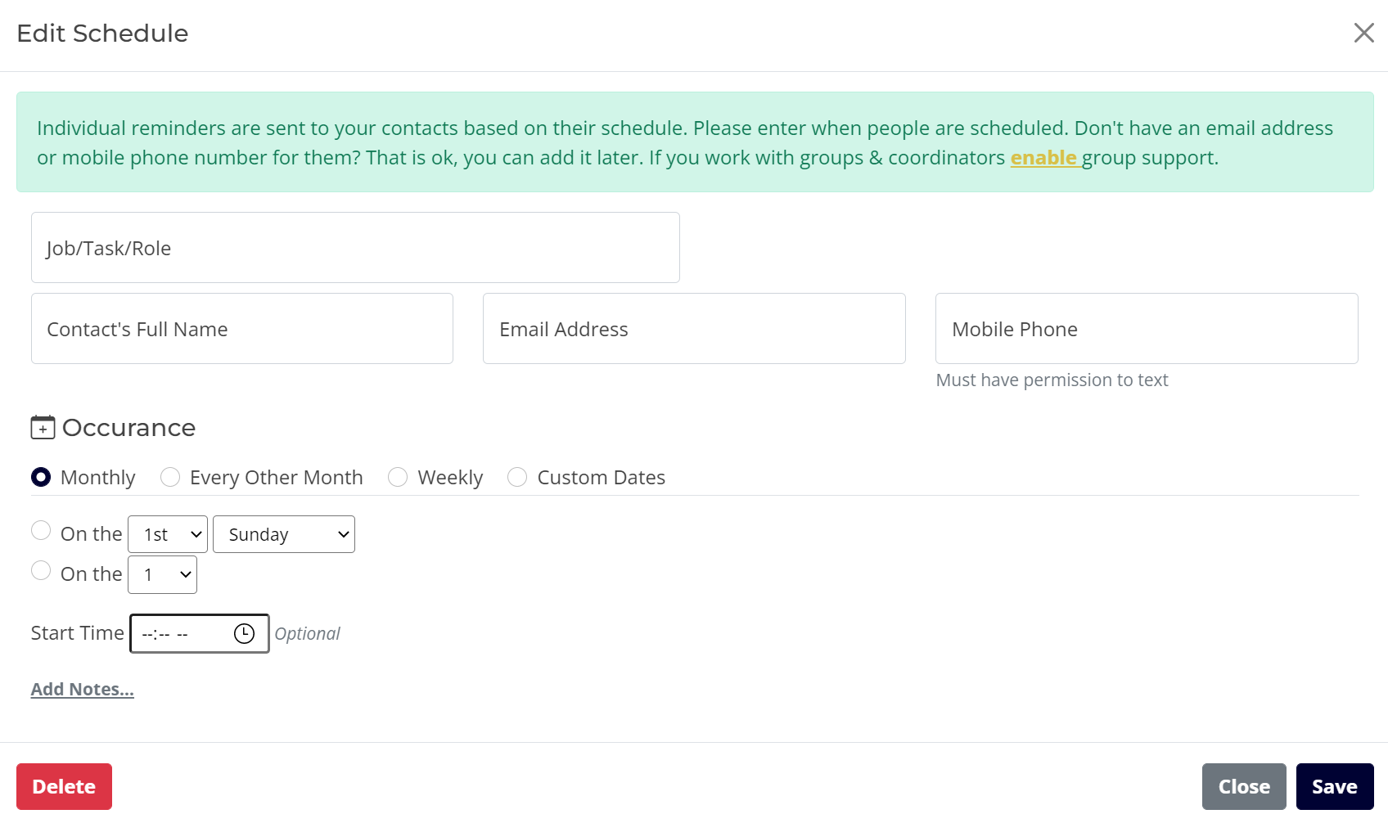Select the 'On the 1' day-of-month radio
Screen dimensions: 1388x823
41,571
